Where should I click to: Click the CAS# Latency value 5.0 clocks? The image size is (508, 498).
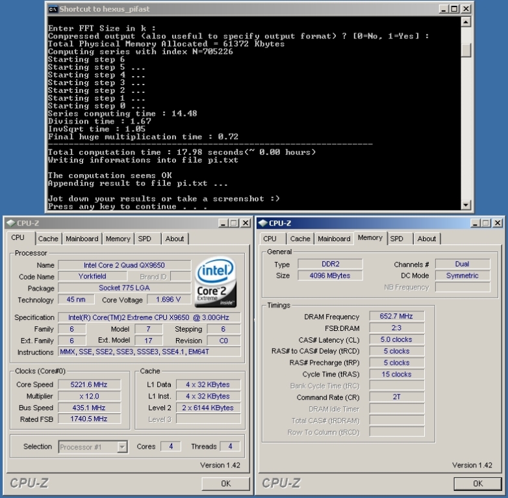[396, 339]
